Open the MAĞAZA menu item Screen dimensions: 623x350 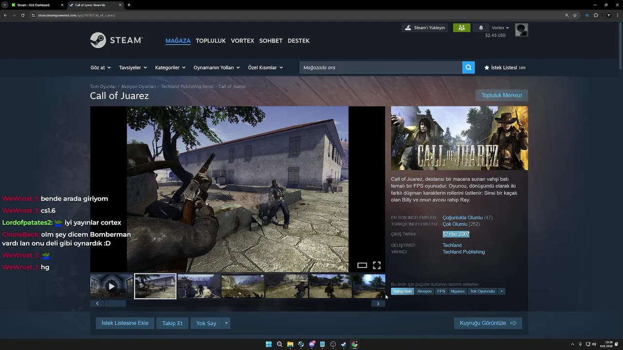tap(178, 41)
